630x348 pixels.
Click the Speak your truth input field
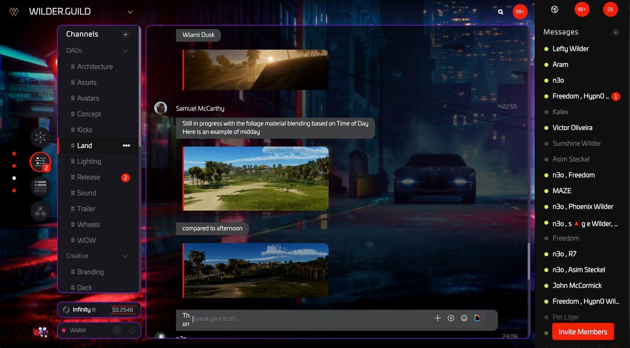[309, 319]
